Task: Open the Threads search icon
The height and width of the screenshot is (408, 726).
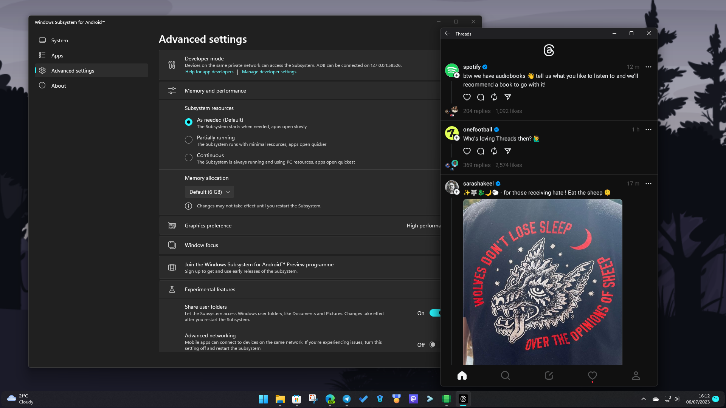Action: pyautogui.click(x=505, y=376)
